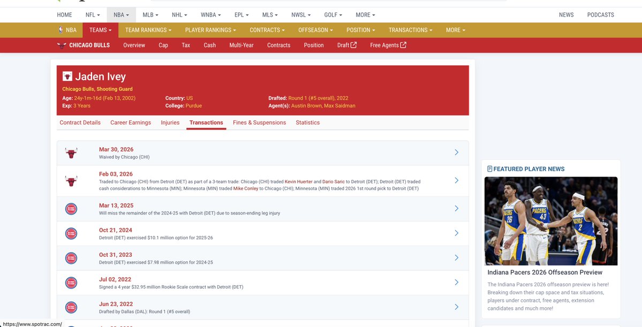Click Pistons logo beside Jun 23, 2022

click(x=71, y=307)
